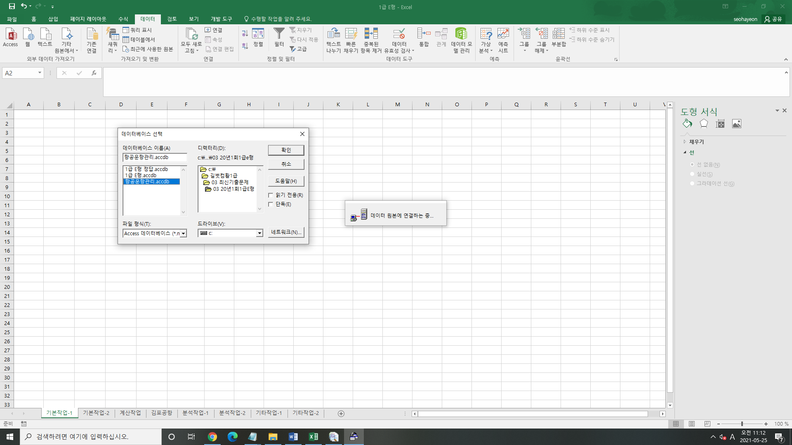792x445 pixels.
Task: Expand the Fill (채우기) section
Action: [x=685, y=142]
